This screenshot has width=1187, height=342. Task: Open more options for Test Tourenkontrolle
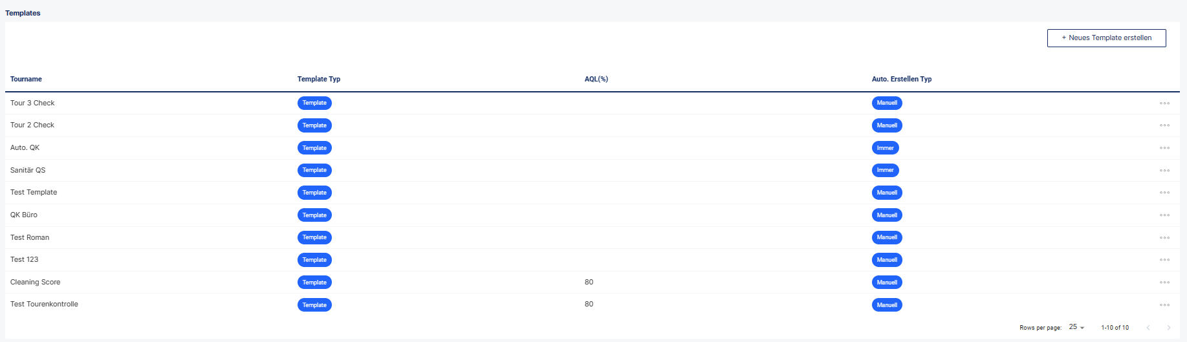click(x=1164, y=305)
